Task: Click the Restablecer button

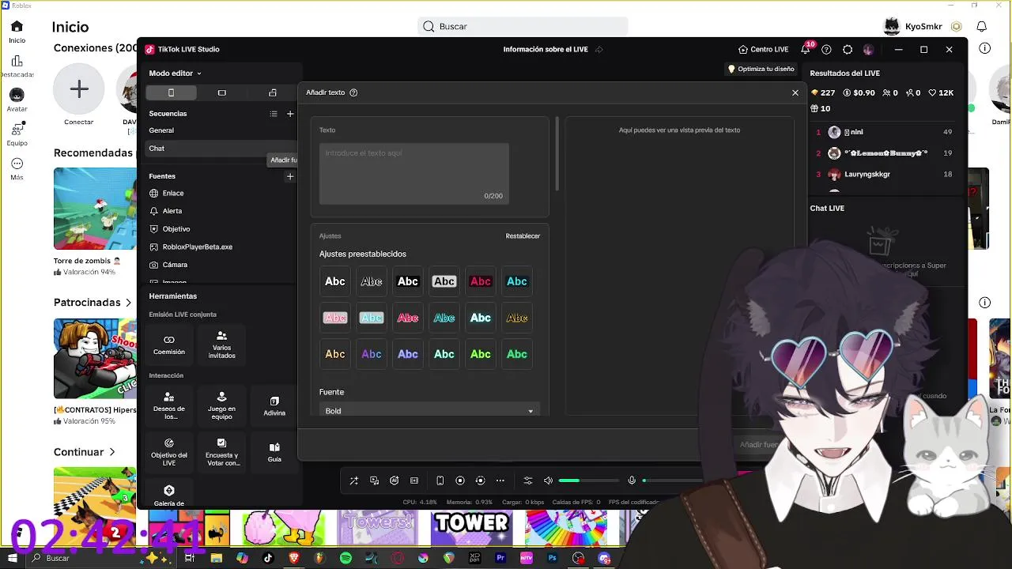Action: 523,236
